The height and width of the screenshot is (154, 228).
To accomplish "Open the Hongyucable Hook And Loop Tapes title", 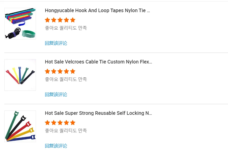I will point(97,11).
